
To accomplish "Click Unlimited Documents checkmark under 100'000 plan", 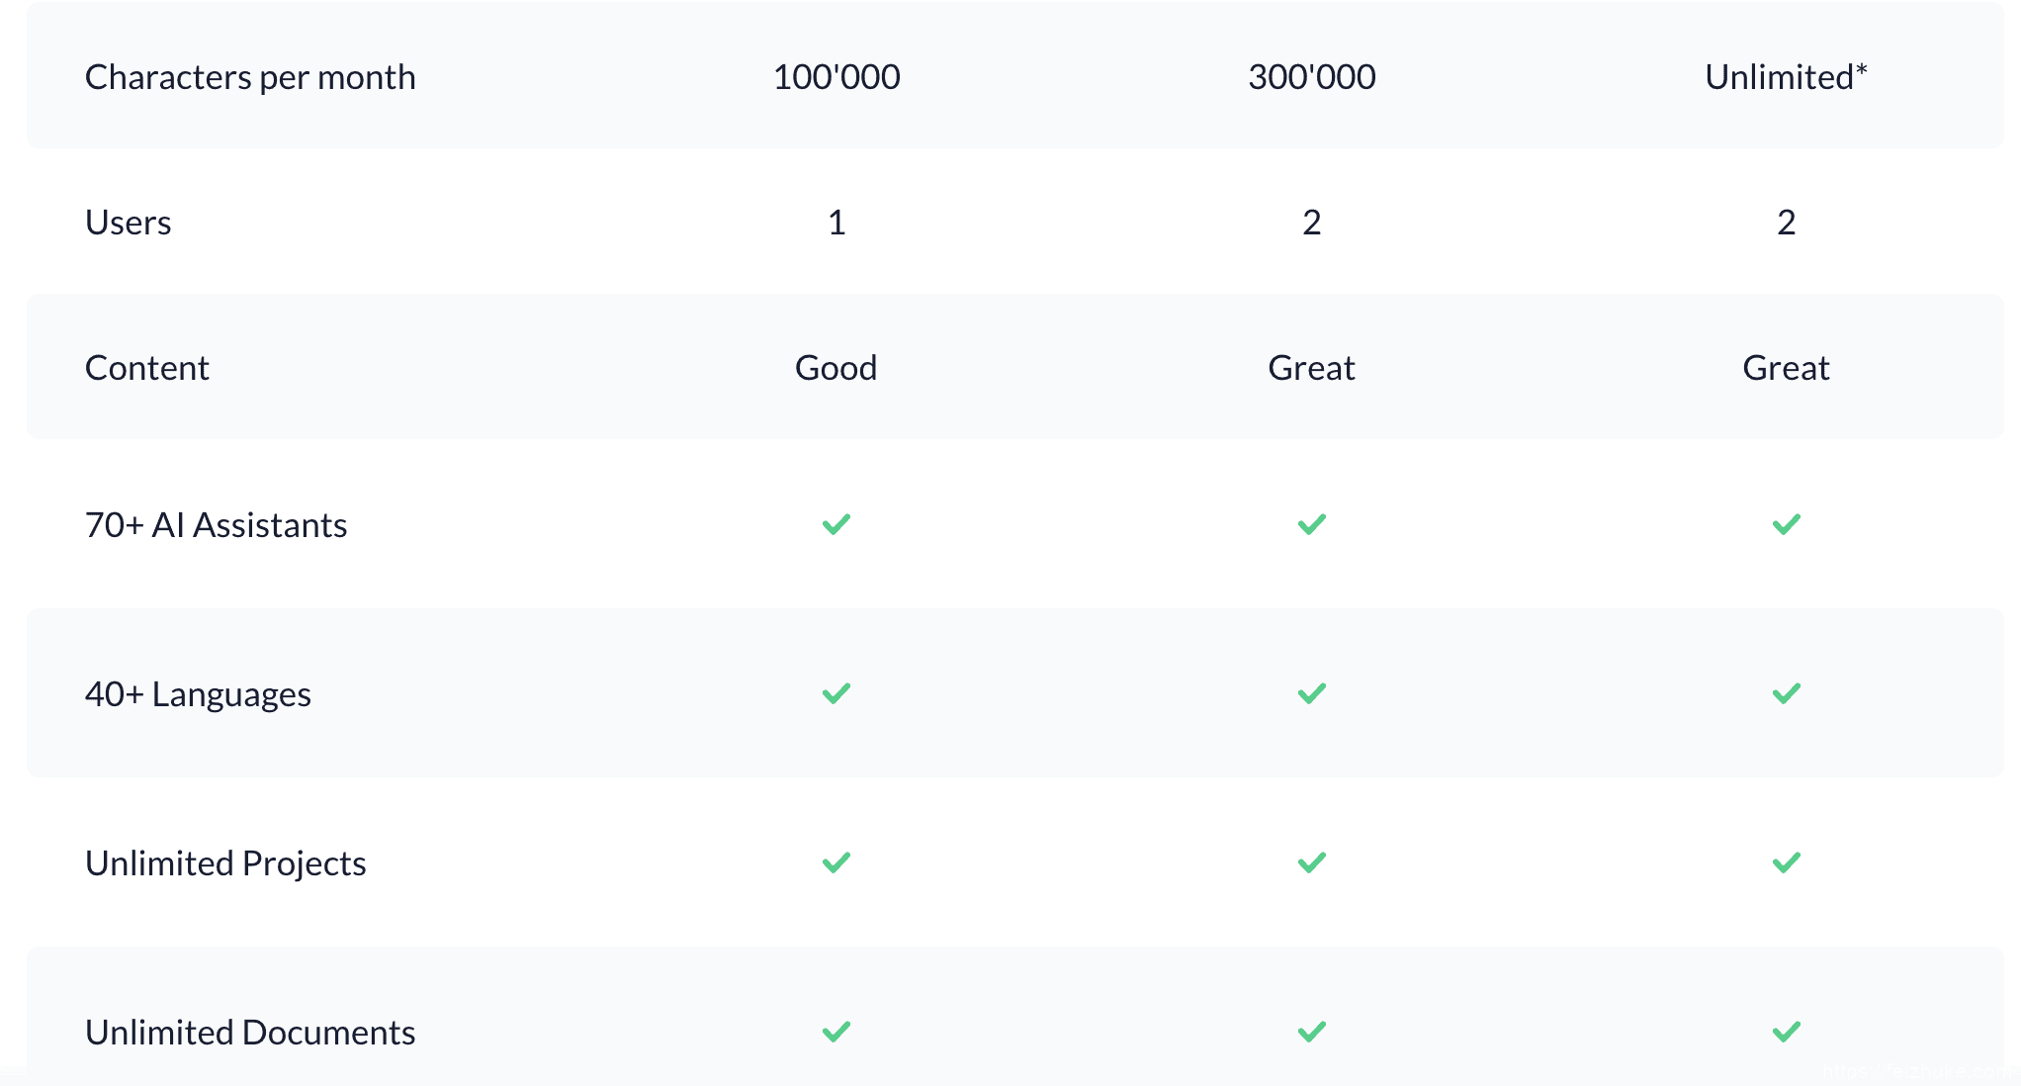I will coord(836,1032).
